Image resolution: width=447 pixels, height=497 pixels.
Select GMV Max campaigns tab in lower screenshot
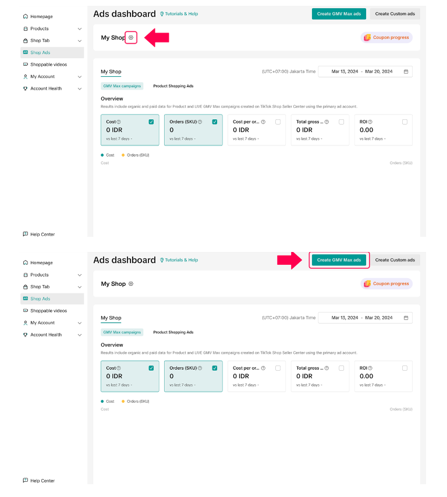click(x=122, y=332)
